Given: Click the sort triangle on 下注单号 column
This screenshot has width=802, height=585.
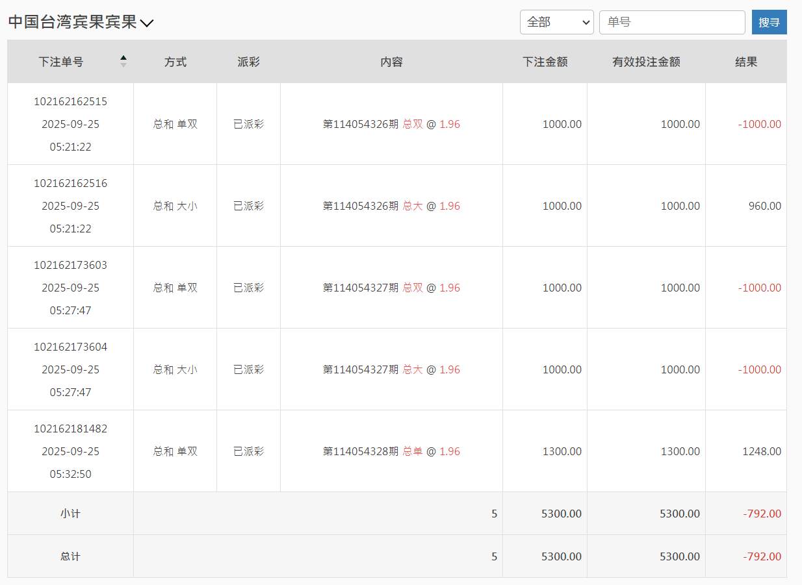Looking at the screenshot, I should [x=123, y=58].
